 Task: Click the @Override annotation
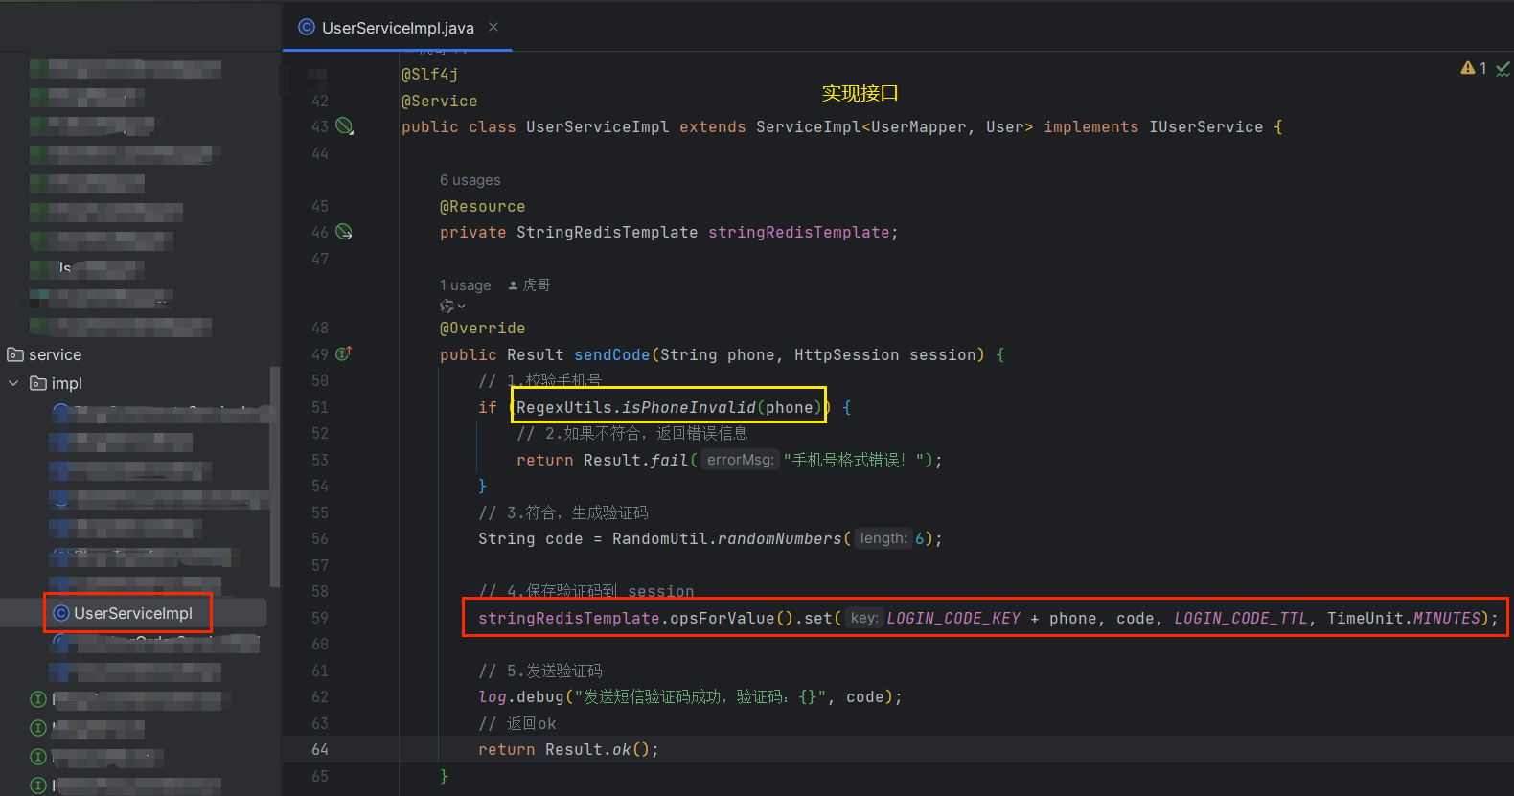483,328
